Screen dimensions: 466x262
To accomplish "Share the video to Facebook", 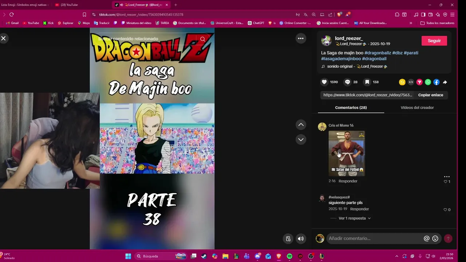I will coord(436,82).
